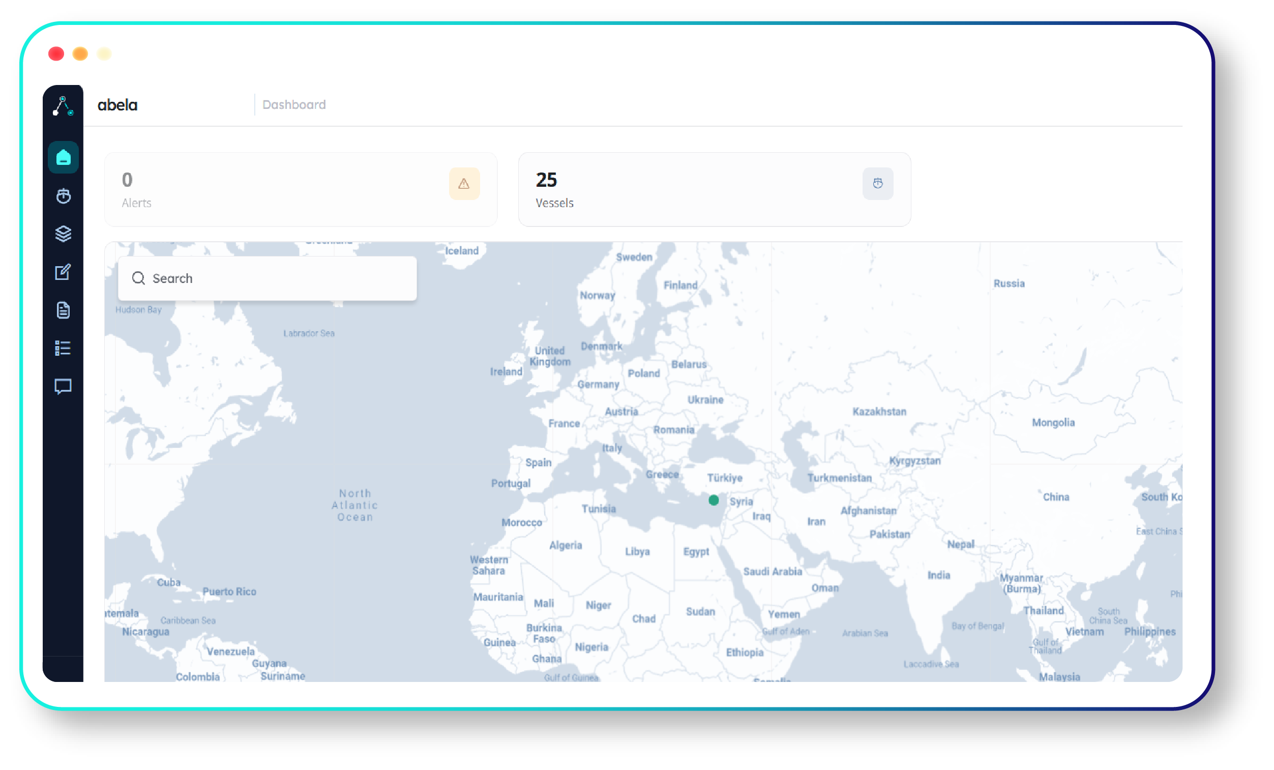Viewport: 1274px width, 770px height.
Task: Click the abela brand name
Action: click(x=117, y=105)
